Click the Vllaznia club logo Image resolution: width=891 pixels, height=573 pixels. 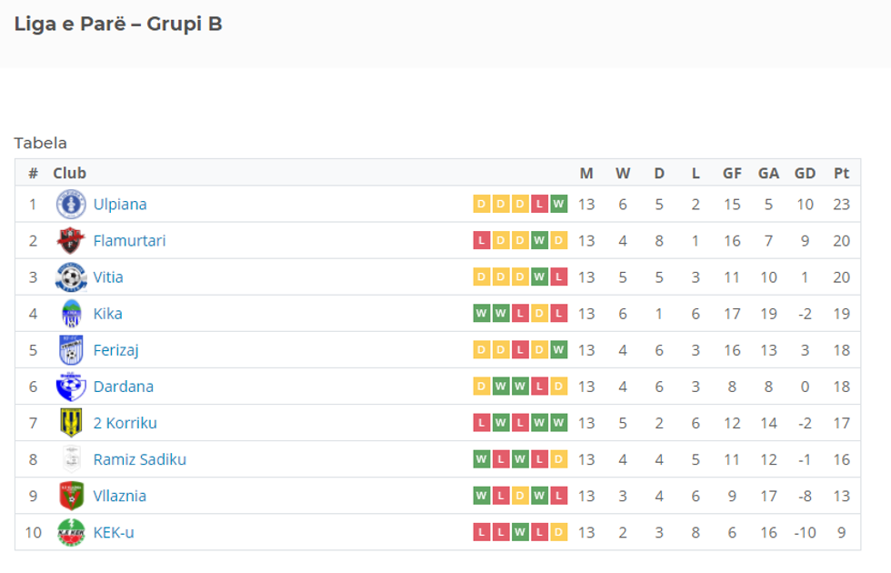coord(71,496)
